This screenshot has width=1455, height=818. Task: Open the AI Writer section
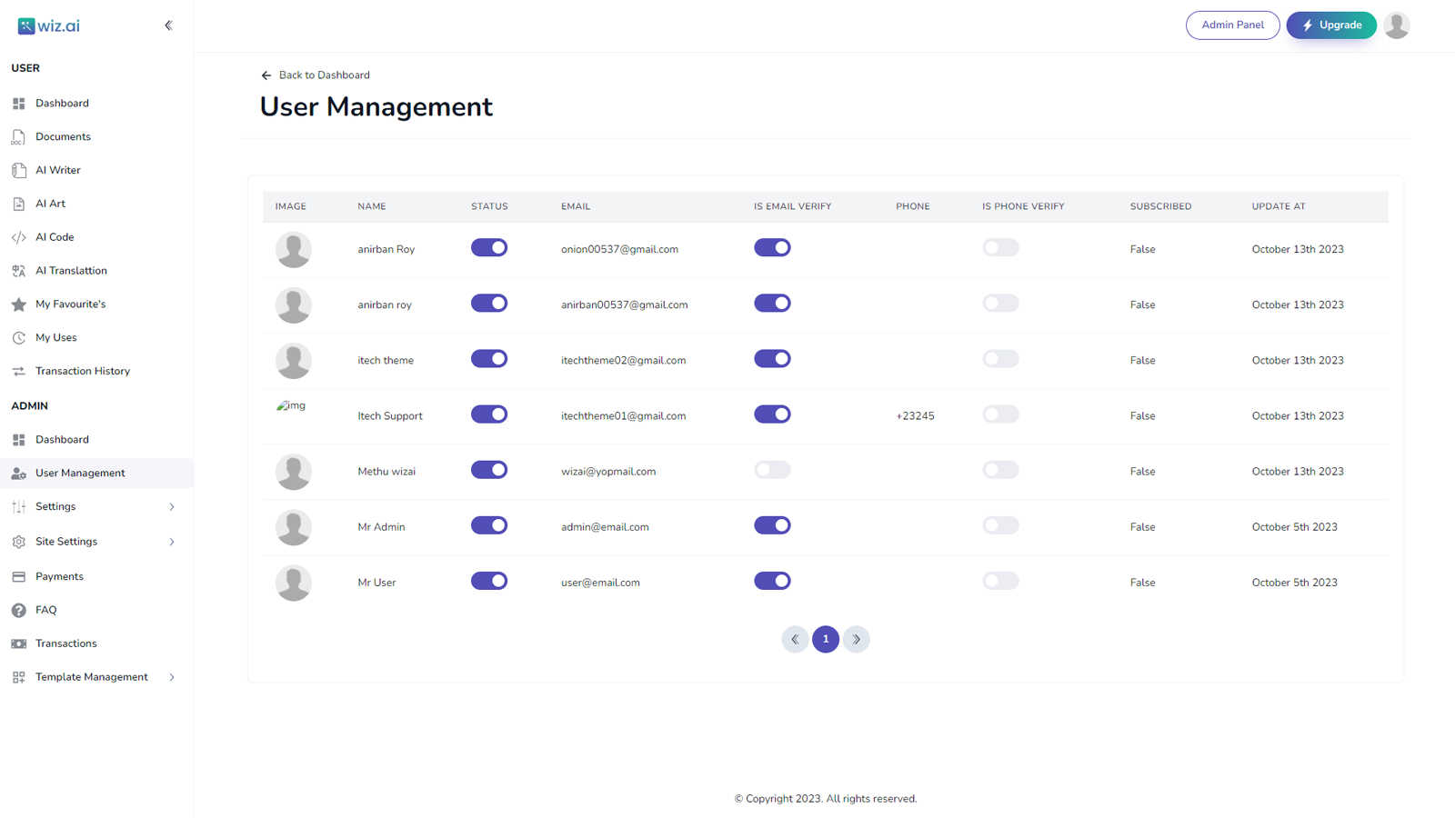click(56, 170)
